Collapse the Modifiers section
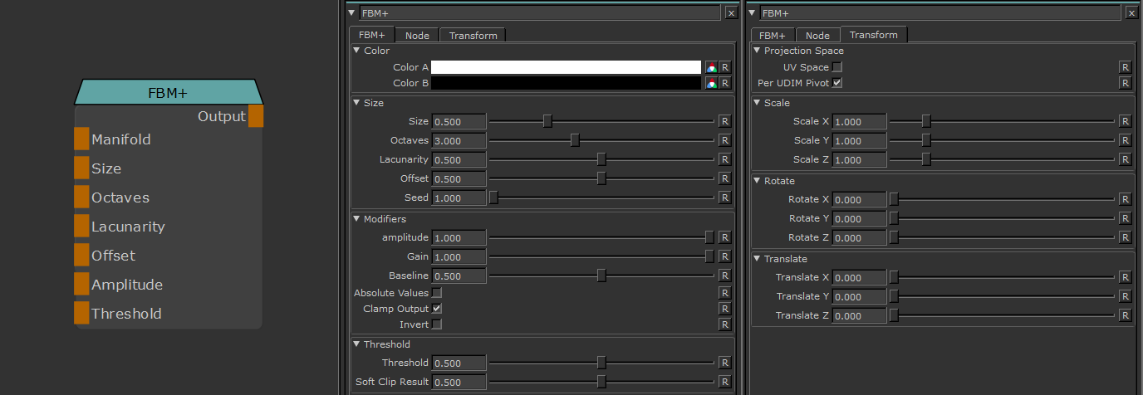This screenshot has height=395, width=1143. click(356, 219)
